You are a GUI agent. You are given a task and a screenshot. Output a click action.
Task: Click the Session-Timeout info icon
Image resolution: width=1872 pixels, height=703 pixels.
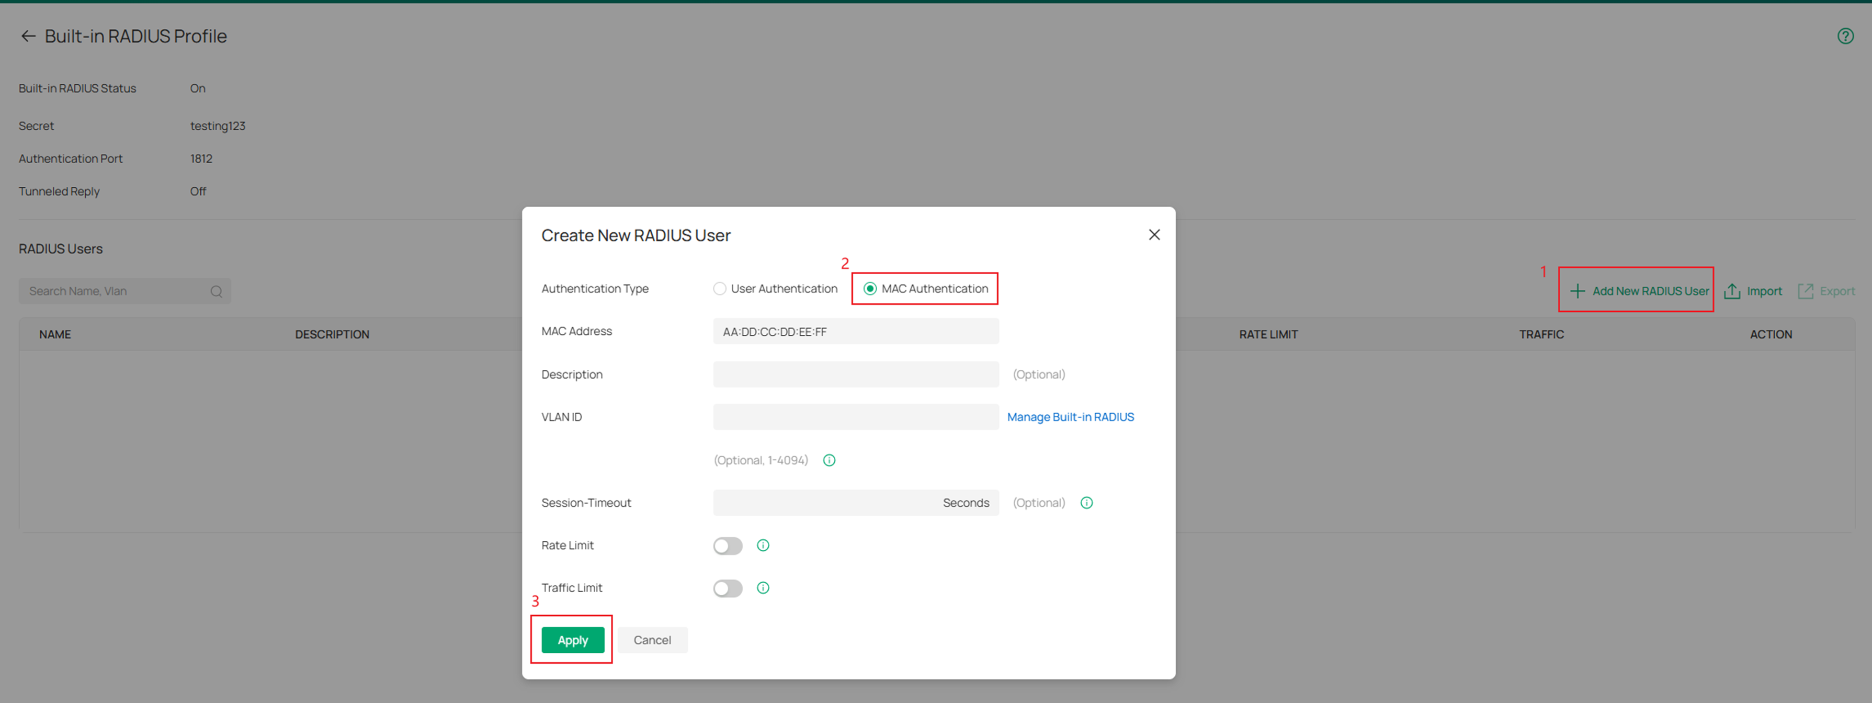pyautogui.click(x=1086, y=503)
